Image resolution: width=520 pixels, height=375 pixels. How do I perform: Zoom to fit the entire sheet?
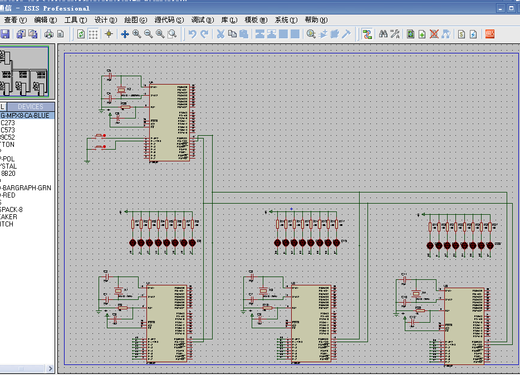(x=160, y=34)
